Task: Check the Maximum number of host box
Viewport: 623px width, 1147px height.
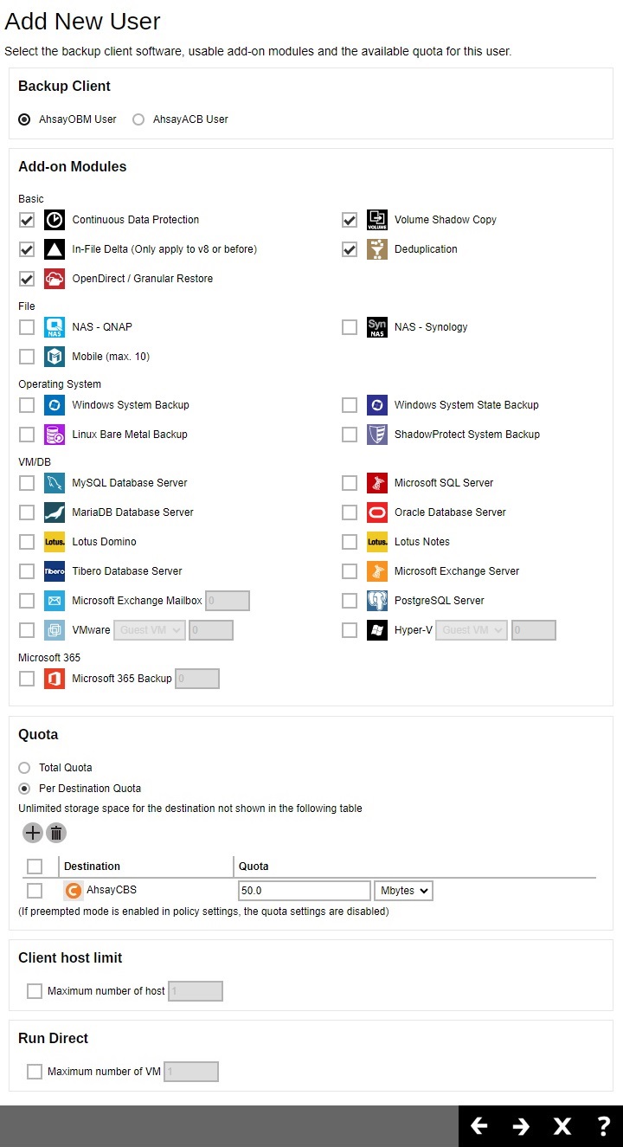Action: (x=35, y=991)
